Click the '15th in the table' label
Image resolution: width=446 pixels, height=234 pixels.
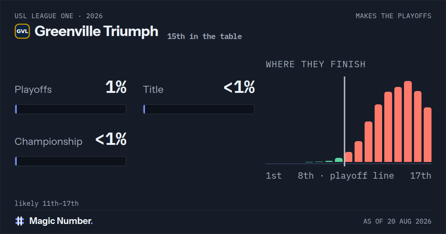[x=204, y=36]
